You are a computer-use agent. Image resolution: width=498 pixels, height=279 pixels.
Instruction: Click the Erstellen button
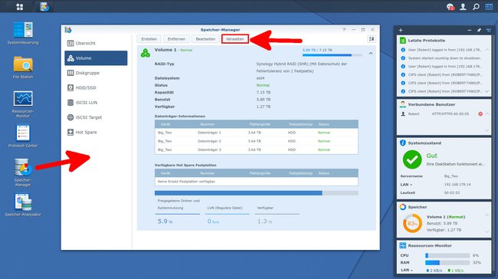click(149, 39)
